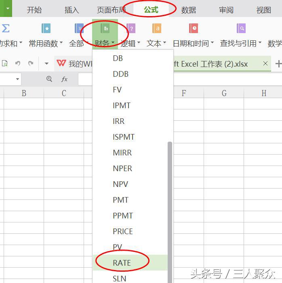Click the Lookup and Reference magnifier book icon

pos(241,28)
